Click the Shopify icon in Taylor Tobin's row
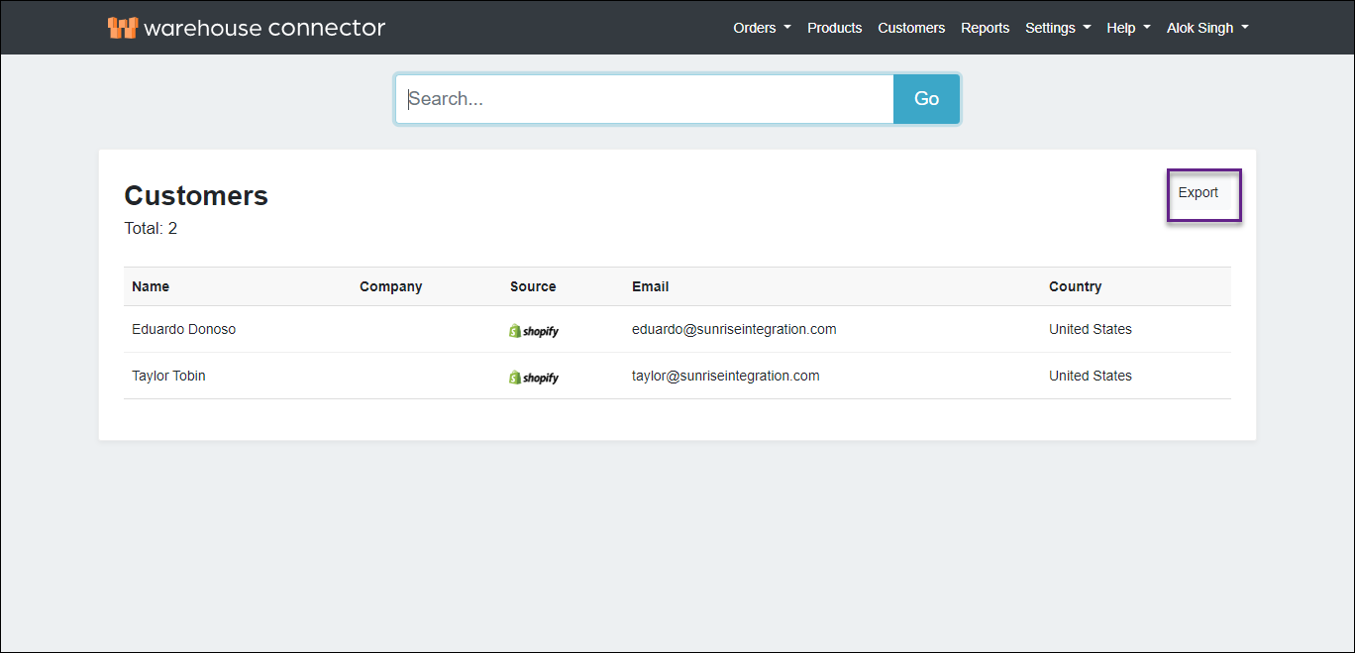Viewport: 1355px width, 653px height. click(x=534, y=378)
